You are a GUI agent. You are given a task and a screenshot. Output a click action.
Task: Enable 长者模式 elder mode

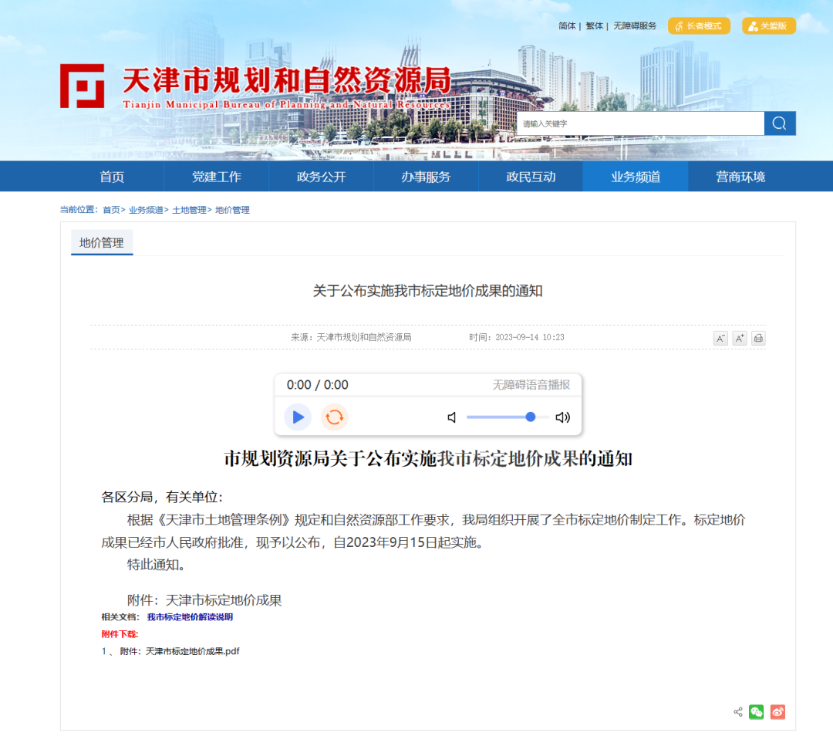coord(699,25)
